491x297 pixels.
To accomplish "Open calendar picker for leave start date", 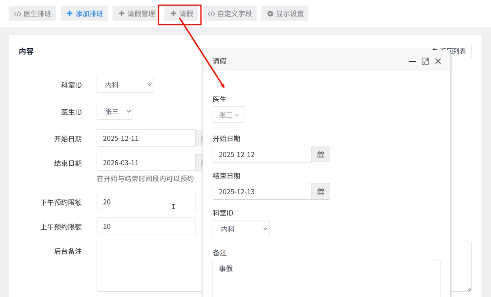I will point(320,154).
